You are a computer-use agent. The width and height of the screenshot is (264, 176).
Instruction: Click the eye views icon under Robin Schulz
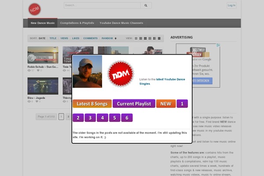29,70
